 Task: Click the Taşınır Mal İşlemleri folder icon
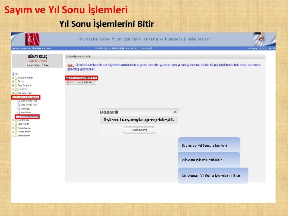tap(16, 86)
